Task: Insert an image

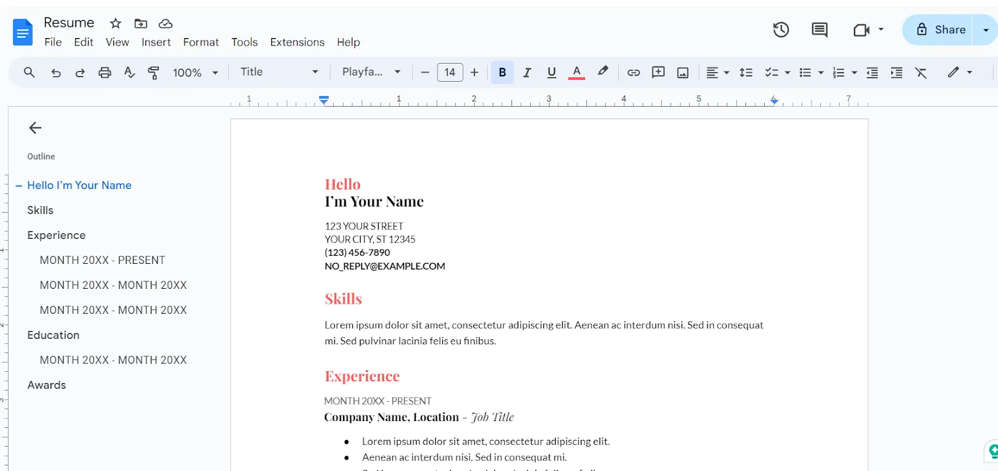Action: (683, 72)
